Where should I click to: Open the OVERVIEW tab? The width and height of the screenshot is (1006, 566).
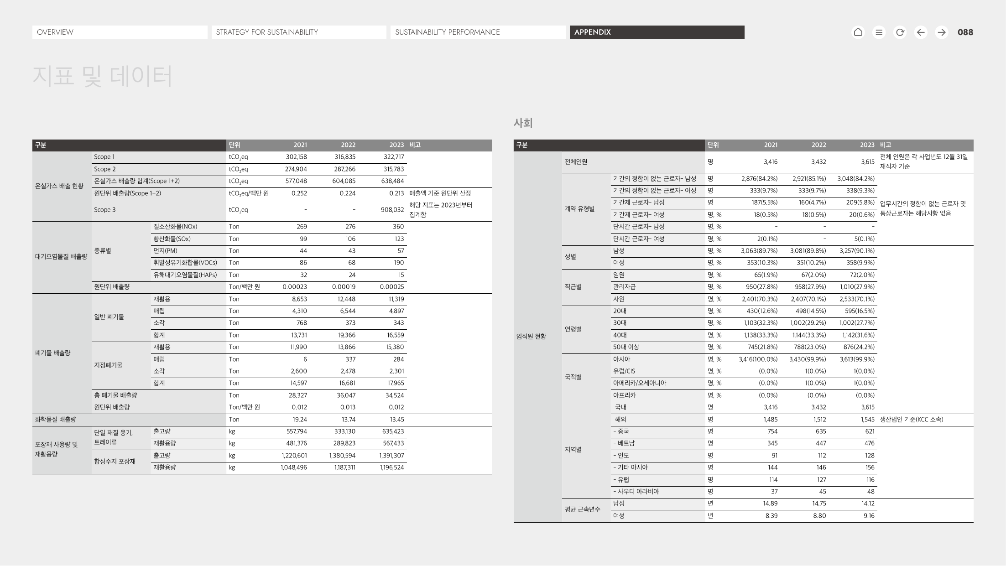point(120,32)
